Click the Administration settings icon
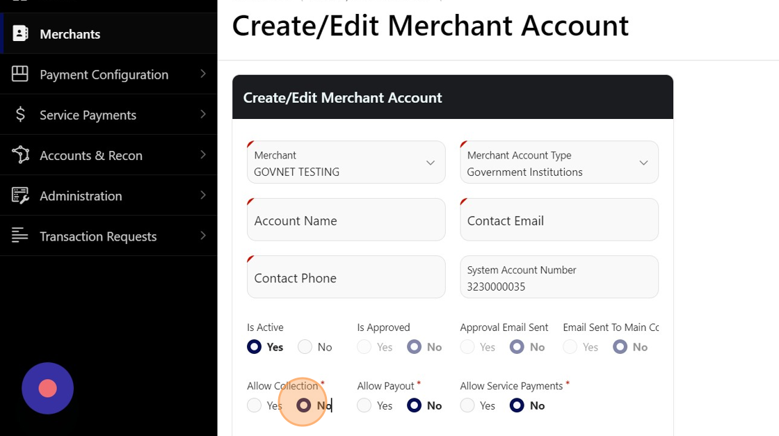The width and height of the screenshot is (779, 436). click(20, 195)
